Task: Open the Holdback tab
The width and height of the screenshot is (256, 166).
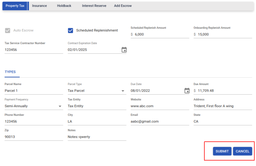Action: tap(64, 6)
